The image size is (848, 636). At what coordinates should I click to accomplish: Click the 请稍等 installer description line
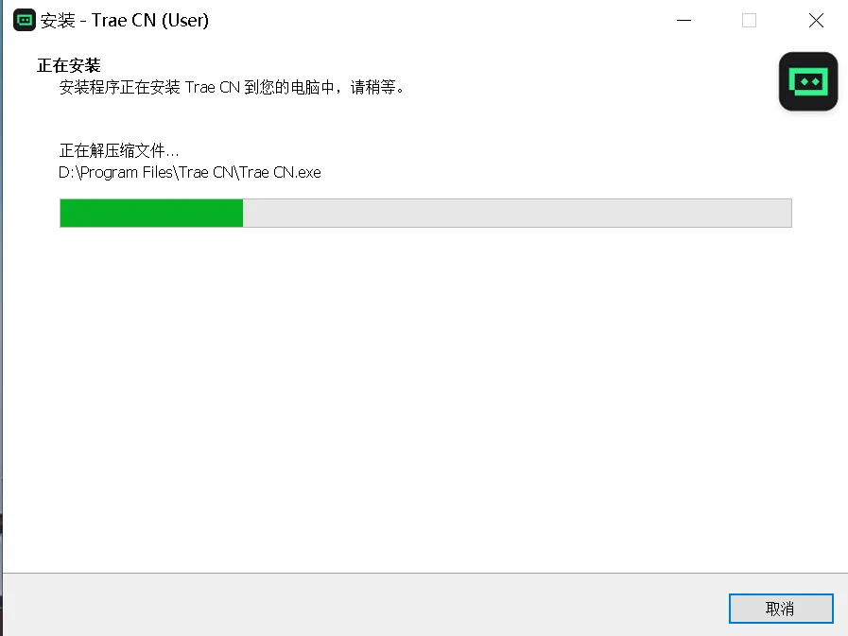(x=232, y=87)
